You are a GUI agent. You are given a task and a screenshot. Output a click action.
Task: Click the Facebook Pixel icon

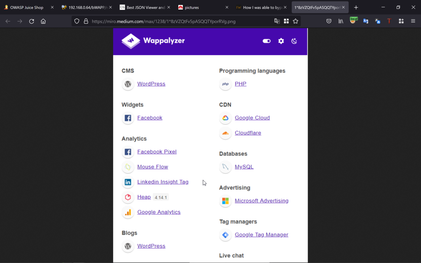pos(128,152)
